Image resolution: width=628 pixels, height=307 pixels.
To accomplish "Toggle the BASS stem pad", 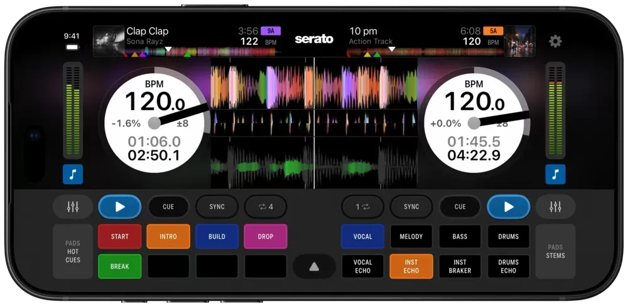I will click(460, 236).
